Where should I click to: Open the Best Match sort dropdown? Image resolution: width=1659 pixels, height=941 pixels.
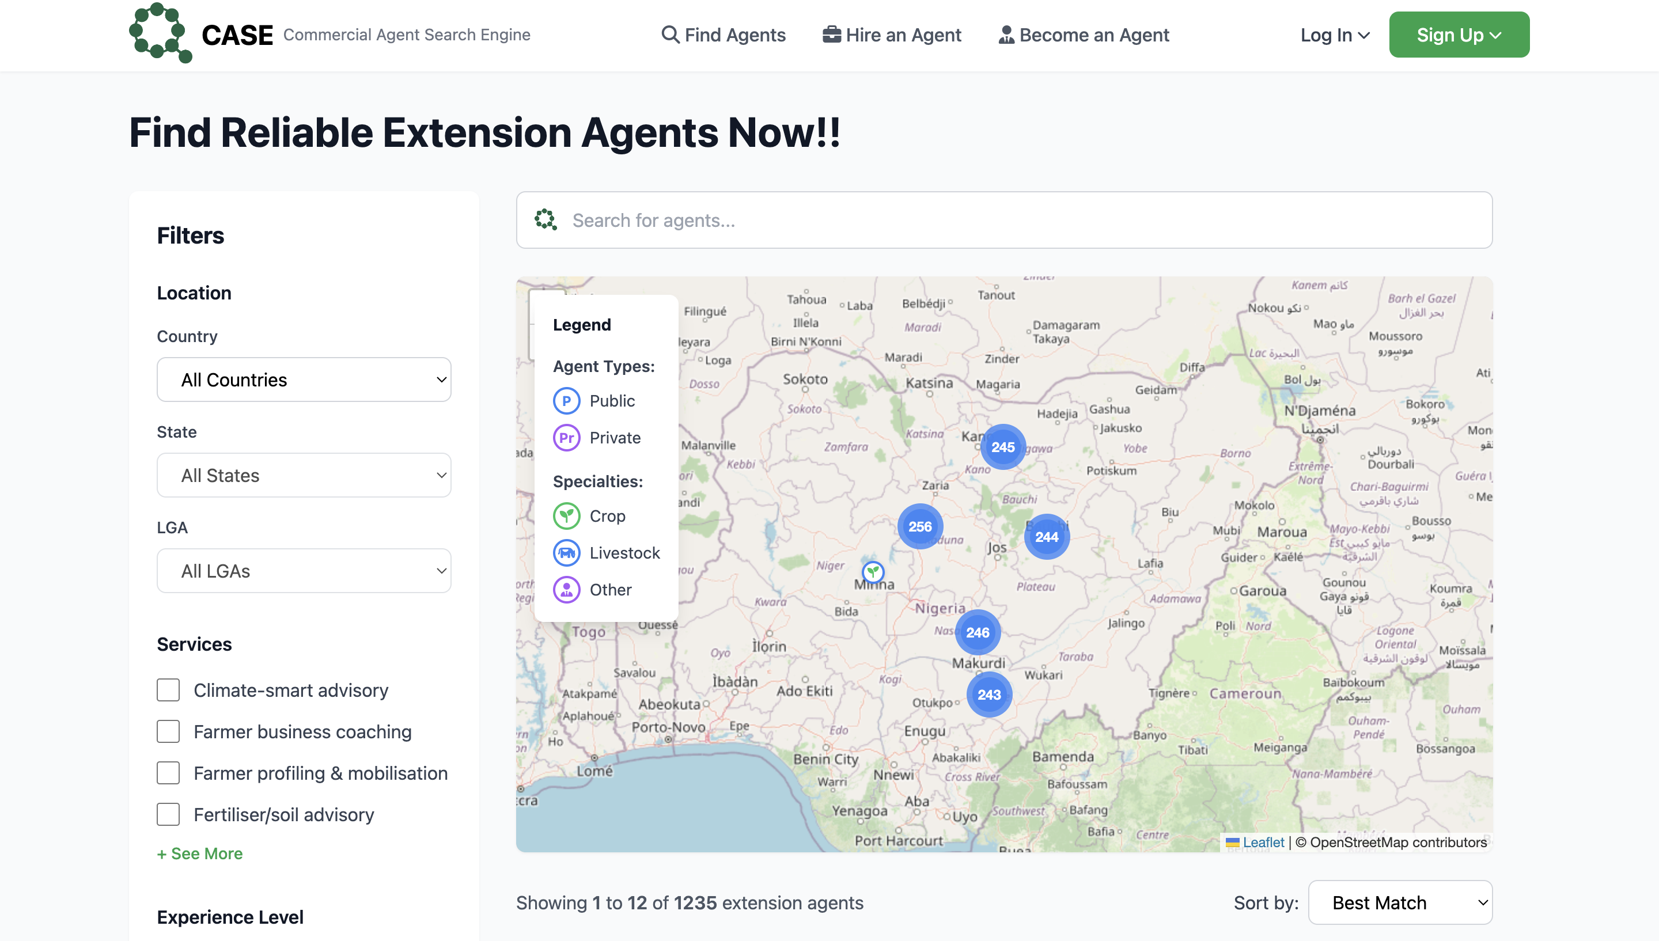click(1400, 903)
